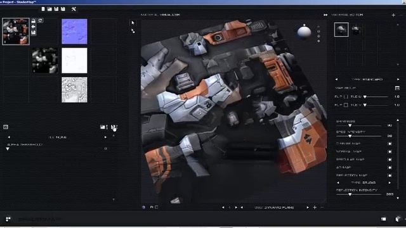
Task: Click the folder icon at bottom-right corner
Action: 383,219
